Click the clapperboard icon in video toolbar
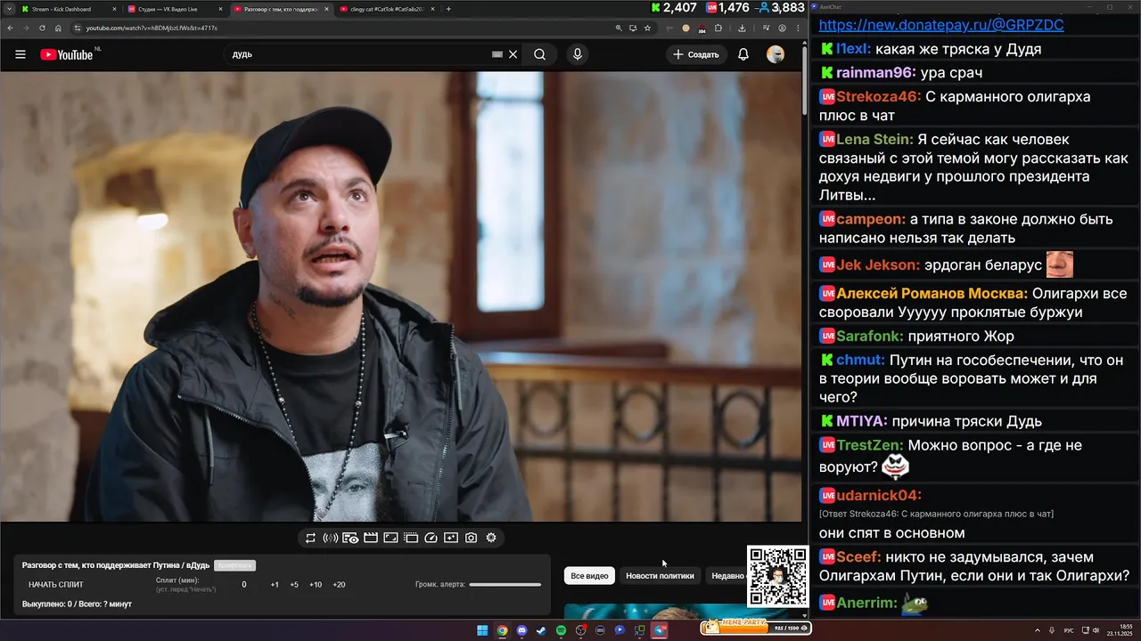 click(x=371, y=538)
